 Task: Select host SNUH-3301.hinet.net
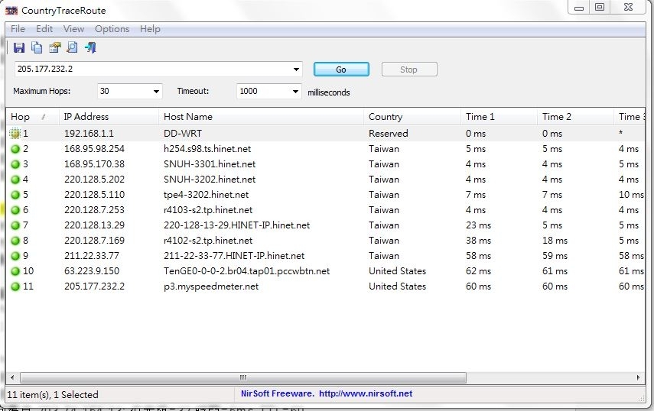(x=210, y=164)
